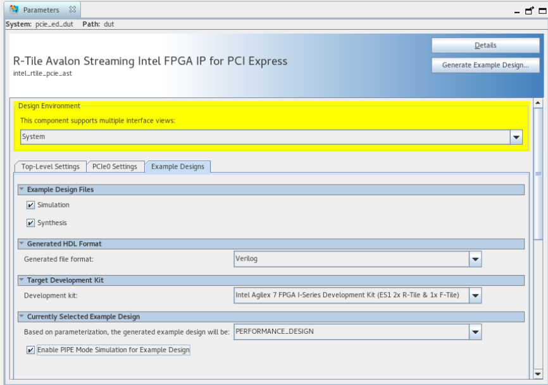Click Generate Example Design button
Screen dimensions: 548x385
[x=485, y=65]
